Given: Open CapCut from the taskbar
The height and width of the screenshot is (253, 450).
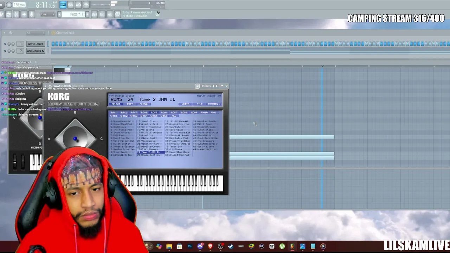Looking at the screenshot, I should tap(272, 246).
